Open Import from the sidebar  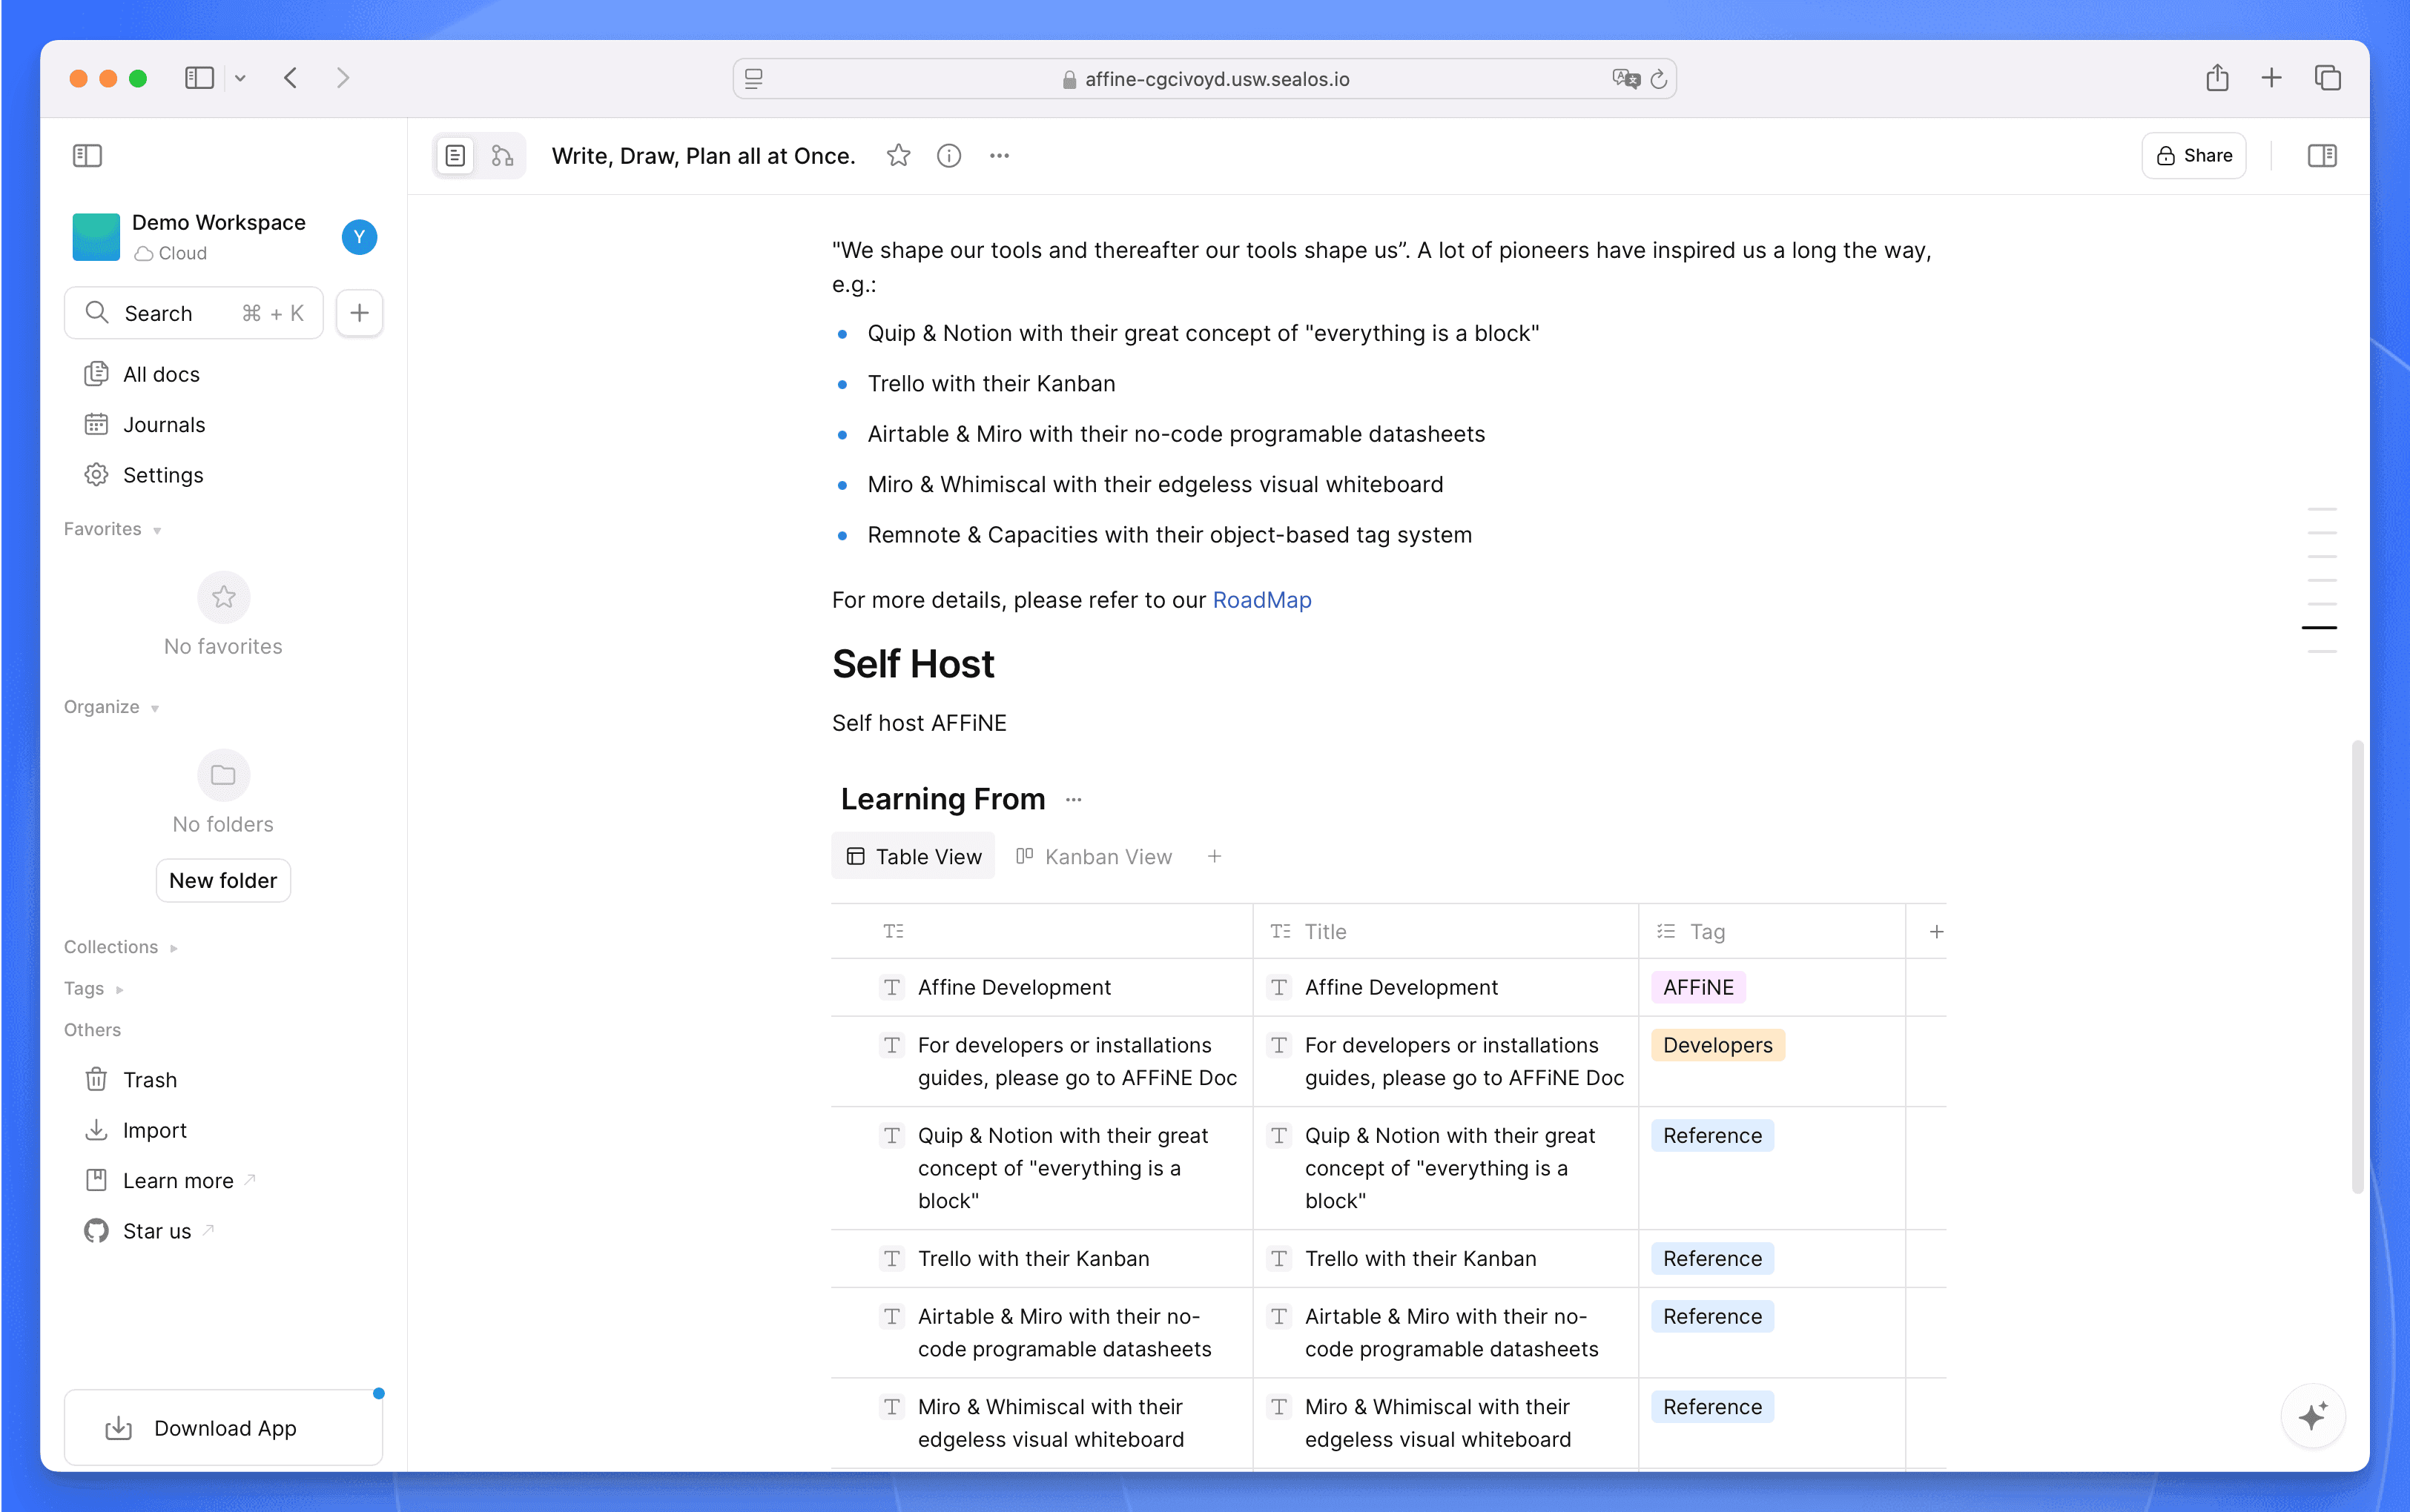pyautogui.click(x=155, y=1130)
